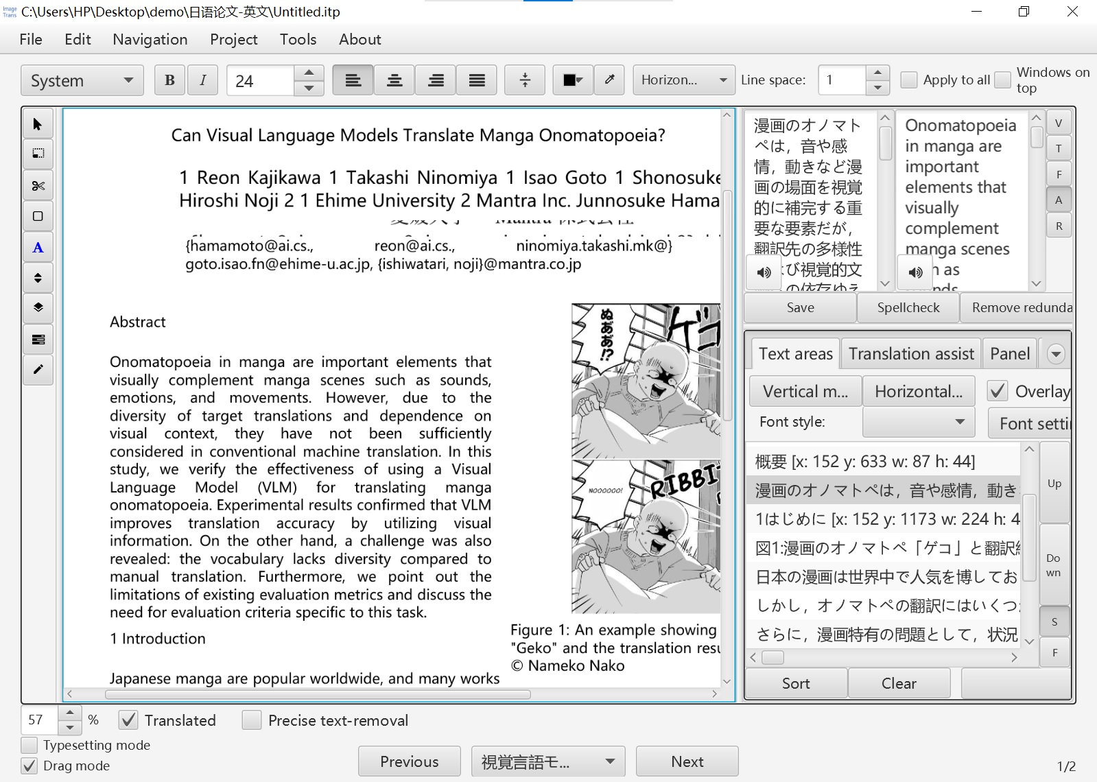Click the R side button
1097x782 pixels.
(1059, 226)
